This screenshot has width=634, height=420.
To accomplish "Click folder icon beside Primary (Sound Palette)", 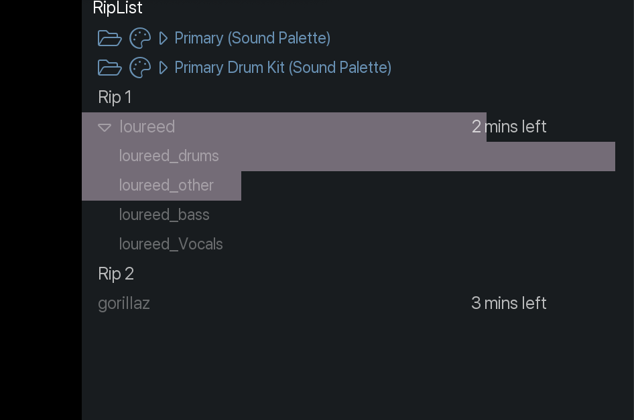I will point(109,38).
